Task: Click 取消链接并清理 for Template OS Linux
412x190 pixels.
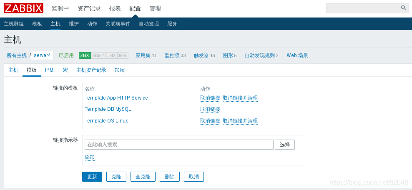Action: pos(240,121)
